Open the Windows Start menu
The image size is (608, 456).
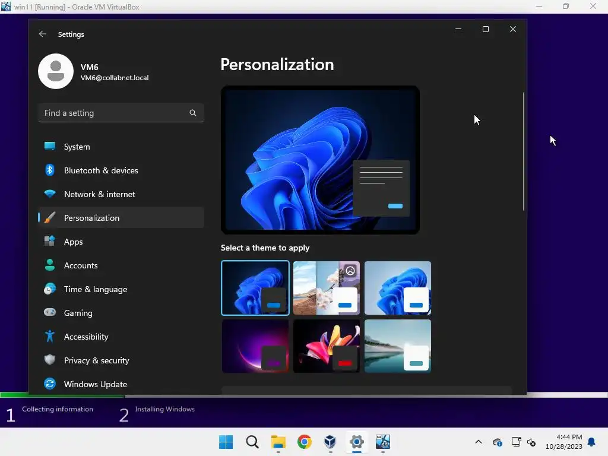coord(226,442)
